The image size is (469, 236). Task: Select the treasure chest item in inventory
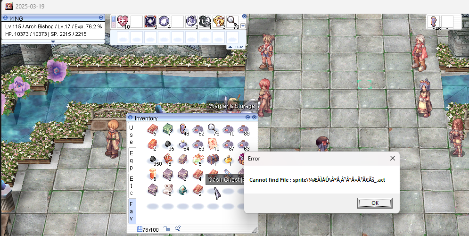coord(213,160)
